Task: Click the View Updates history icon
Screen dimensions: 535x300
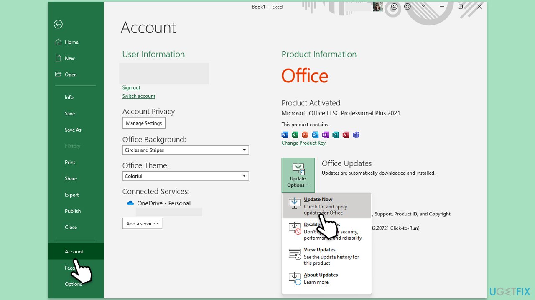Action: [x=295, y=254]
